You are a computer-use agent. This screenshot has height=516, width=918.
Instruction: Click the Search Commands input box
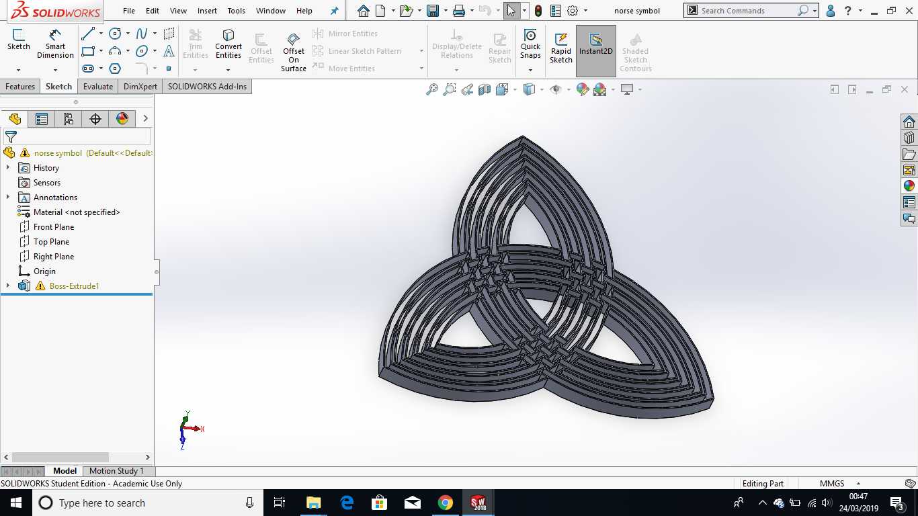tap(747, 11)
